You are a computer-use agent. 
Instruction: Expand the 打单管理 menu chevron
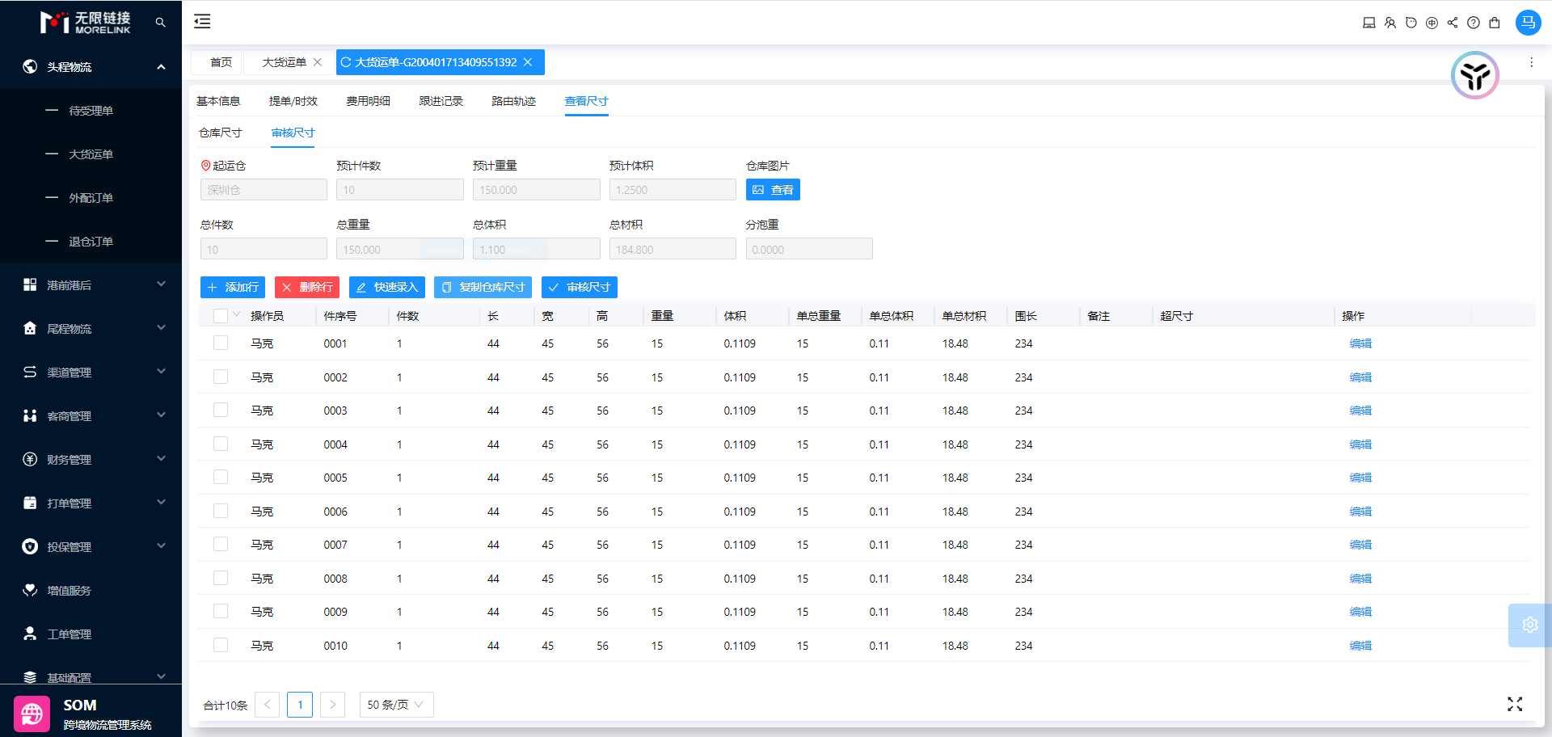[x=161, y=502]
